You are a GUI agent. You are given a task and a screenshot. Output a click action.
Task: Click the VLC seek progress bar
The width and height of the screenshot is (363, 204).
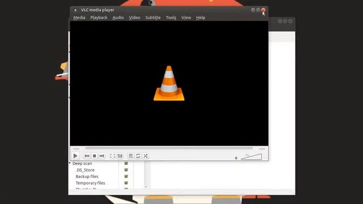pyautogui.click(x=169, y=148)
